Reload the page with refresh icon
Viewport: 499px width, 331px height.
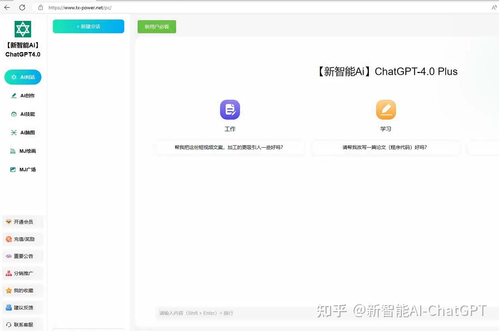point(22,7)
